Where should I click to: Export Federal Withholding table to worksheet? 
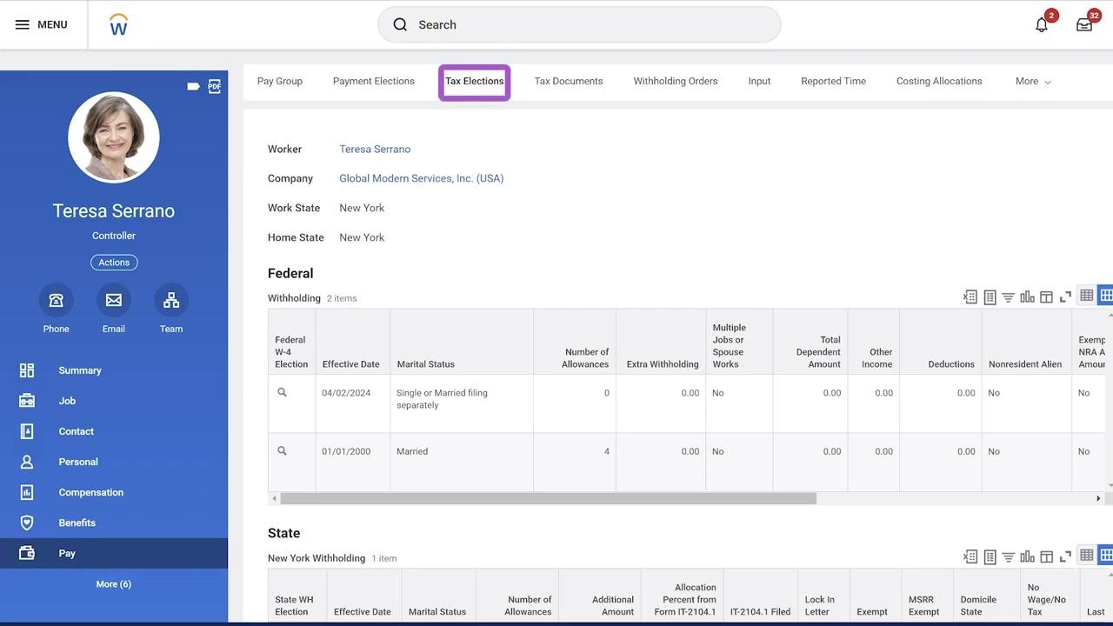pyautogui.click(x=990, y=296)
